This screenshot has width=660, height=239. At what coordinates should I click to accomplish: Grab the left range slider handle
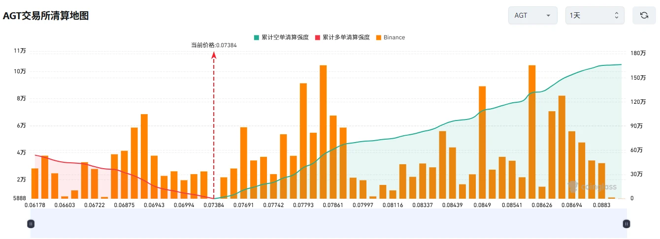tap(31, 224)
